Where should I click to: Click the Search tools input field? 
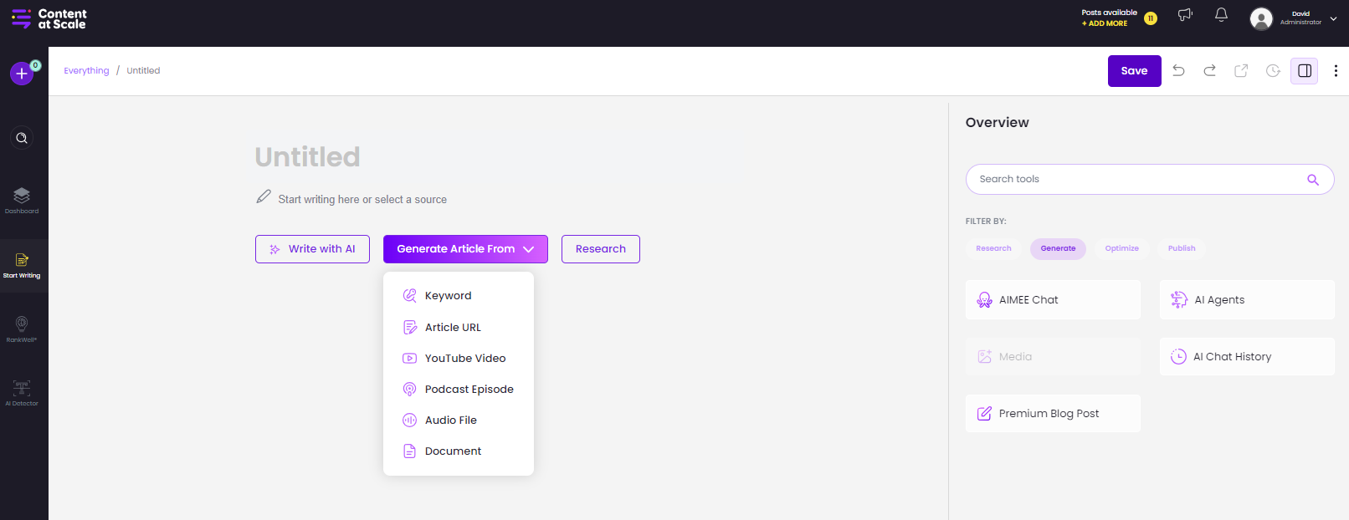[1150, 180]
